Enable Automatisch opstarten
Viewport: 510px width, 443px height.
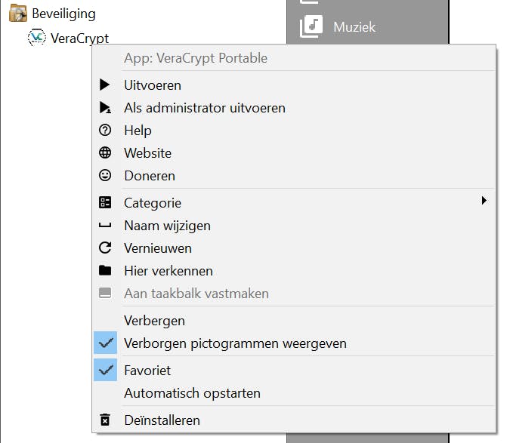coord(192,393)
